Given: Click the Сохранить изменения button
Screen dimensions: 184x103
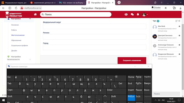Looking at the screenshot, I should coord(132,61).
